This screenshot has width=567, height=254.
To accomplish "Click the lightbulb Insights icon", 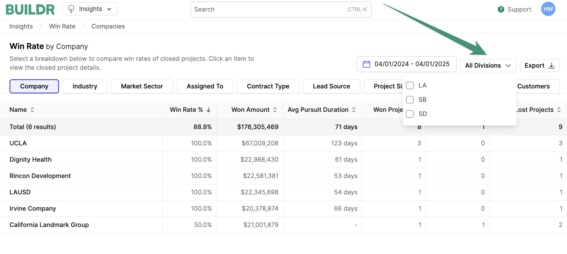I will tap(71, 9).
